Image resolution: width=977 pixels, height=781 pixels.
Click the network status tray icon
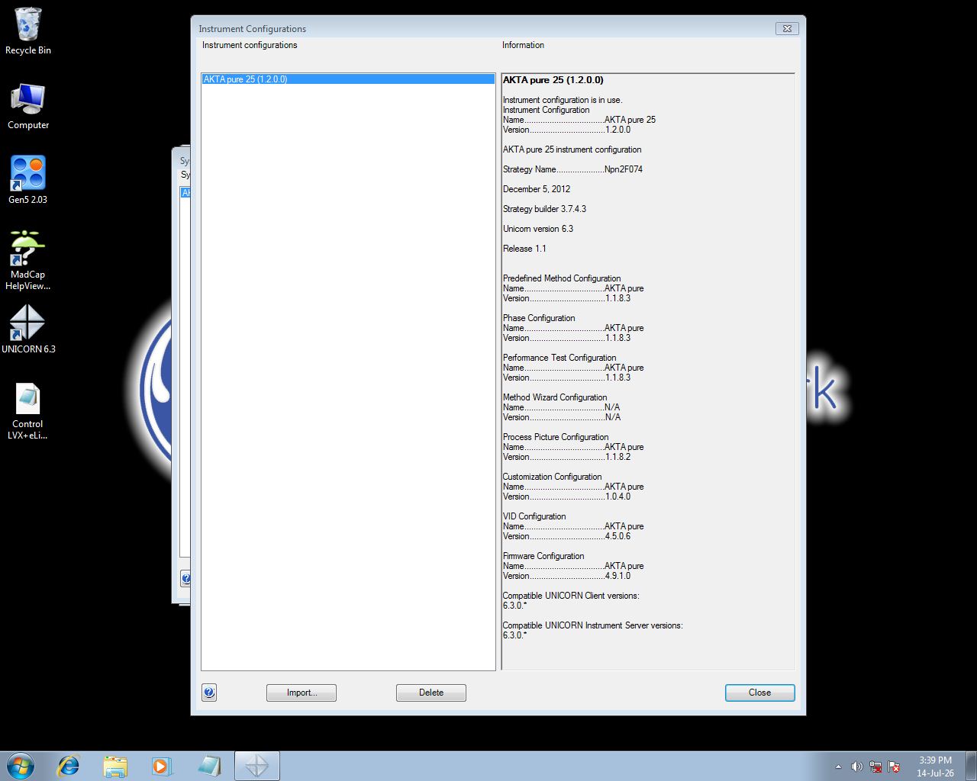pyautogui.click(x=875, y=767)
